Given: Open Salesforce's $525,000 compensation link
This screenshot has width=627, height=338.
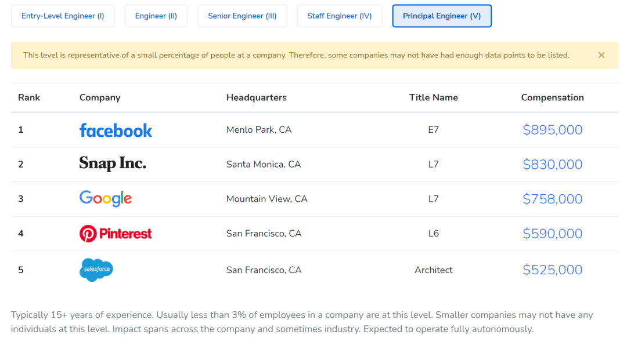Looking at the screenshot, I should pos(552,270).
